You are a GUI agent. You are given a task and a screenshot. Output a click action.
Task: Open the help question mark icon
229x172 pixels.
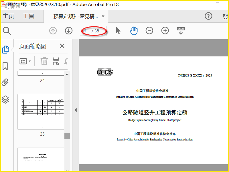208,16
